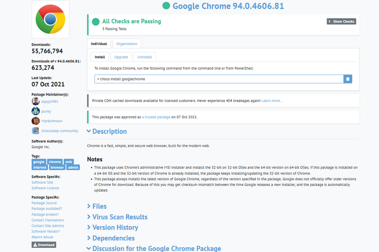Click the copy command clipboard icon
This screenshot has width=379, height=252.
[x=348, y=79]
